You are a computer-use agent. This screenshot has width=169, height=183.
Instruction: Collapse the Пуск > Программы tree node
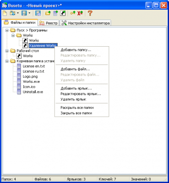[7, 30]
